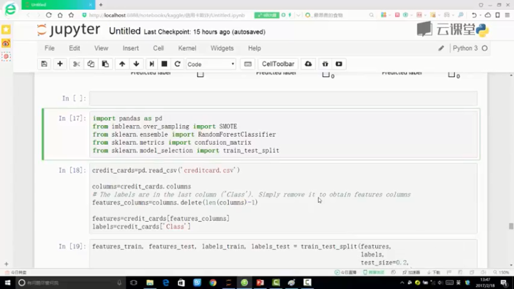Open Task View in the taskbar
The width and height of the screenshot is (514, 289).
coord(134,283)
